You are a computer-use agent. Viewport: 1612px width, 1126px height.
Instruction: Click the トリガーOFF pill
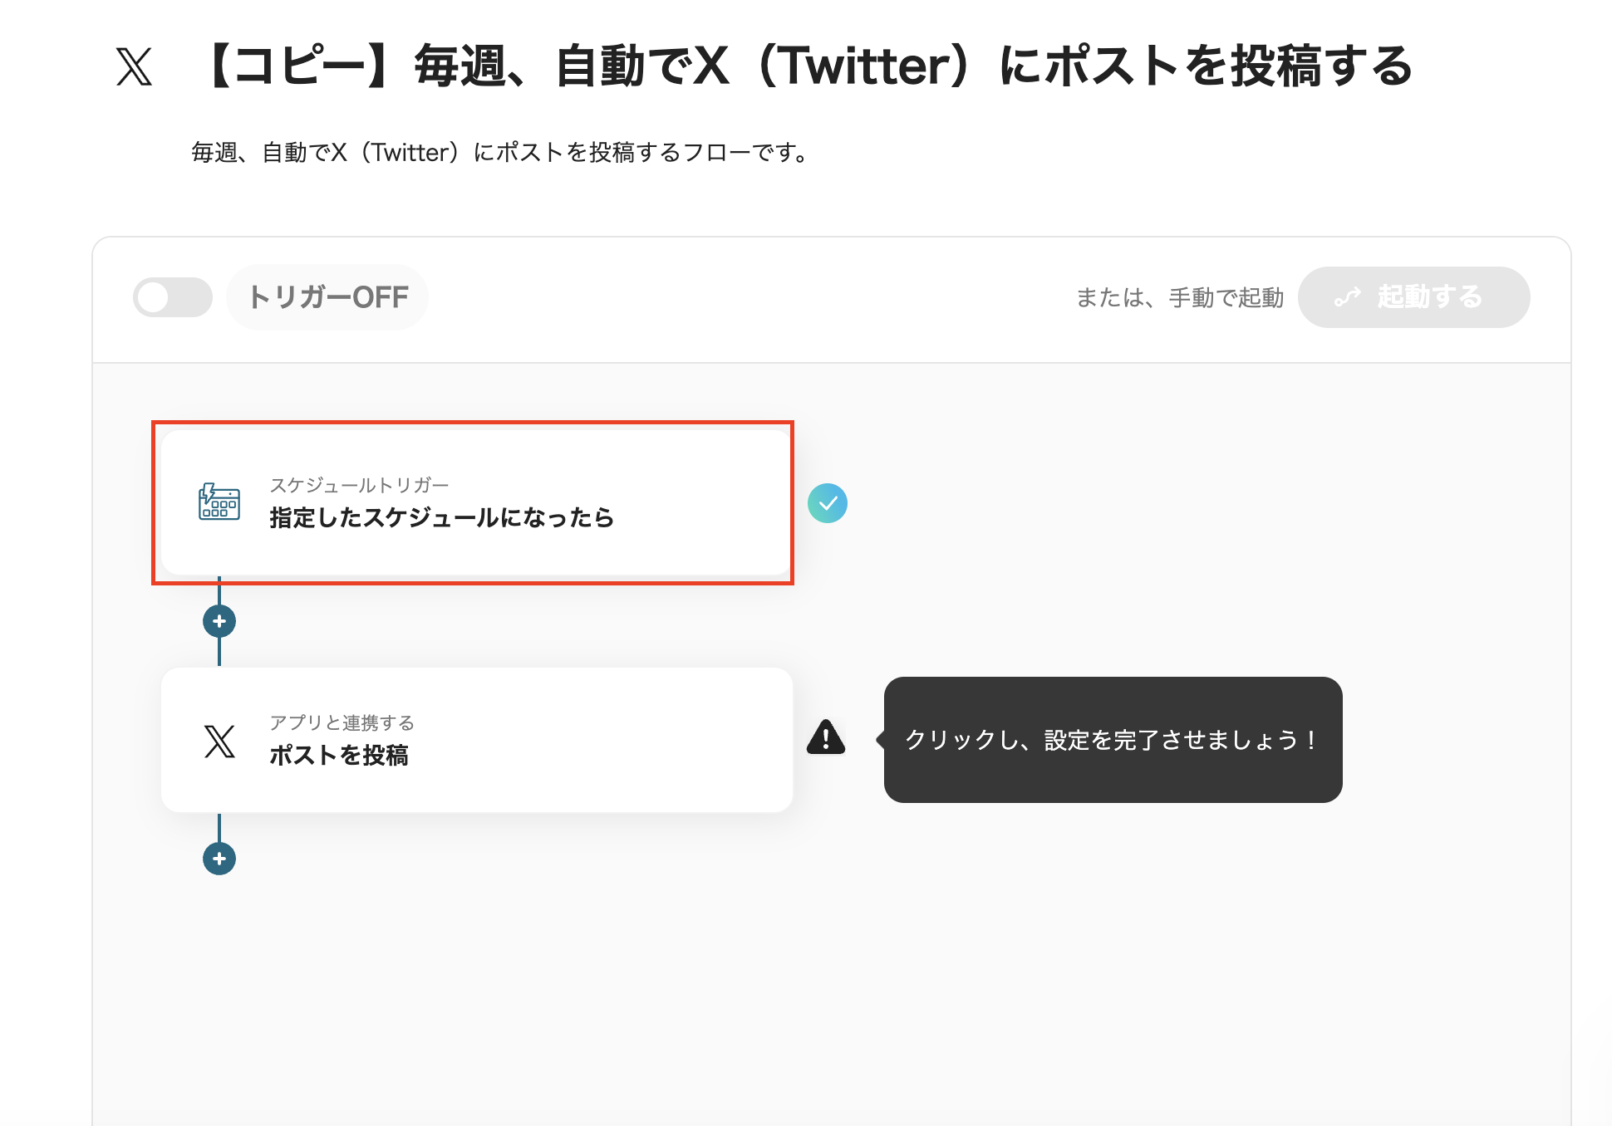point(327,296)
